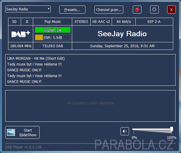Start recording with the red record button
The height and width of the screenshot is (153, 181).
[137, 10]
